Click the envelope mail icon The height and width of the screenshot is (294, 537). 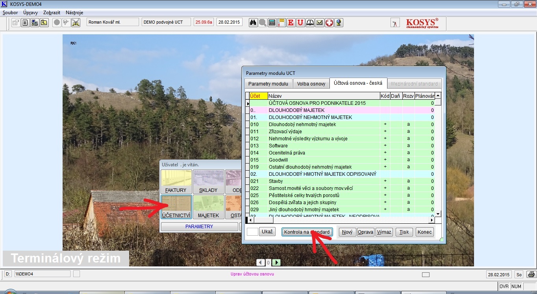(x=320, y=22)
